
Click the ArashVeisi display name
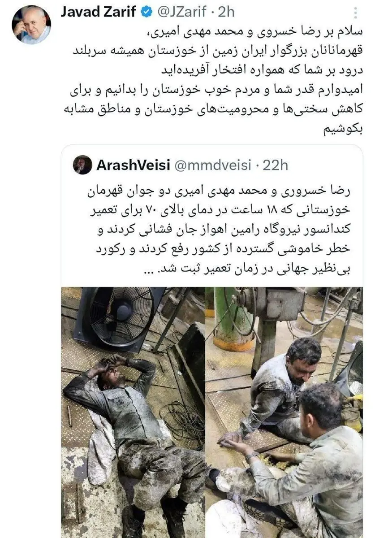click(x=133, y=165)
